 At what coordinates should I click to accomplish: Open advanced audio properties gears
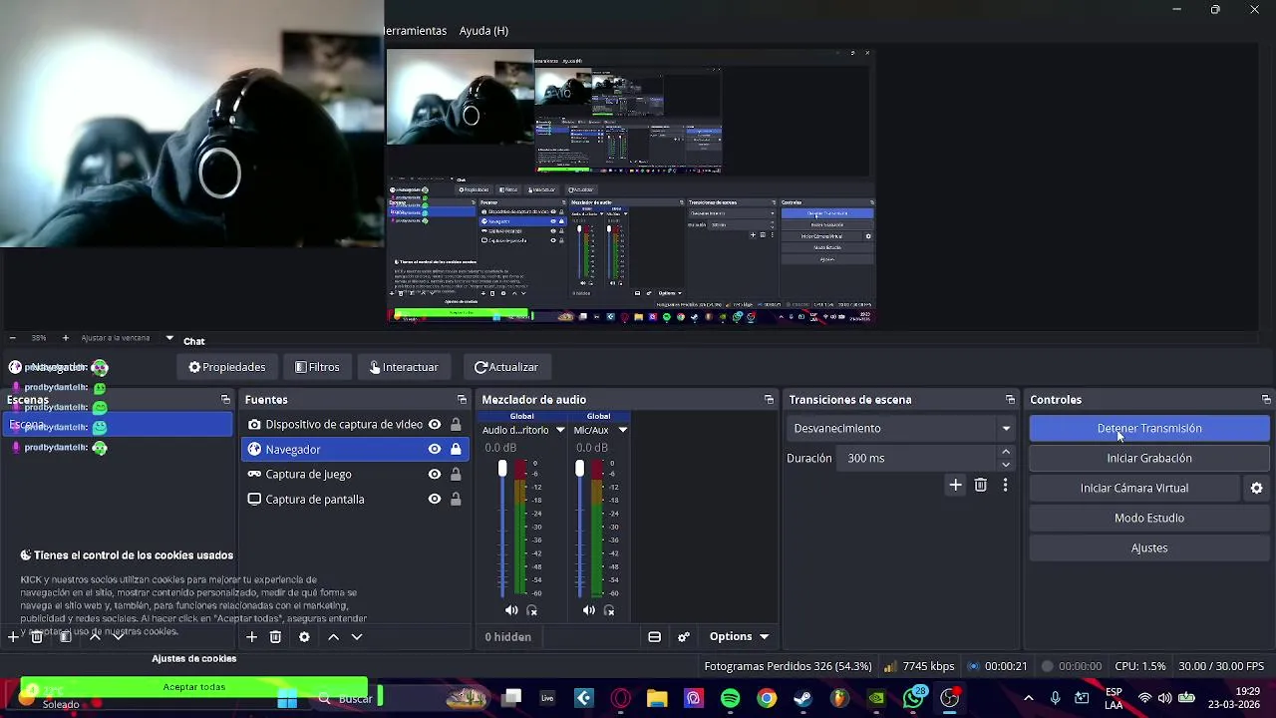[684, 636]
